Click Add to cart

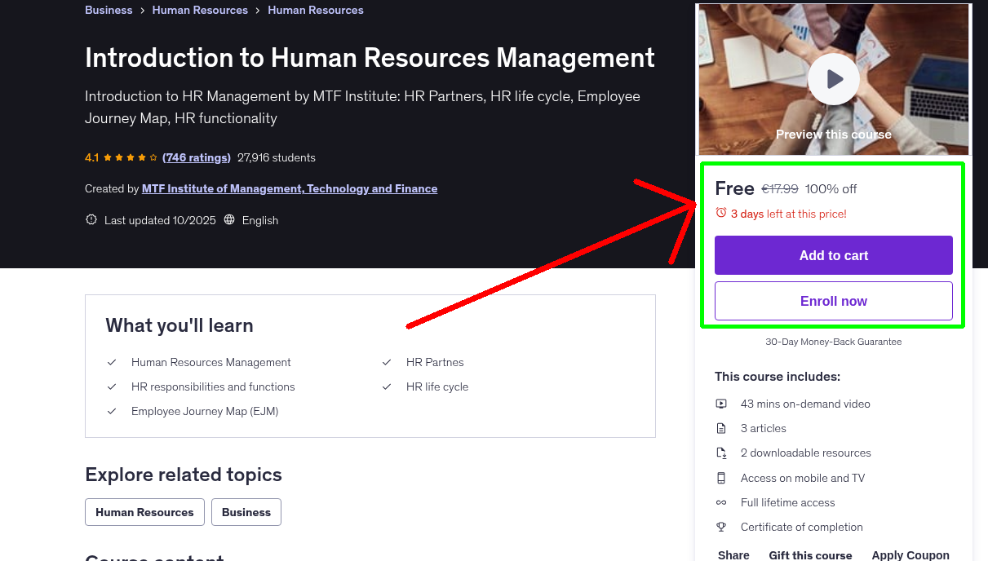tap(833, 254)
